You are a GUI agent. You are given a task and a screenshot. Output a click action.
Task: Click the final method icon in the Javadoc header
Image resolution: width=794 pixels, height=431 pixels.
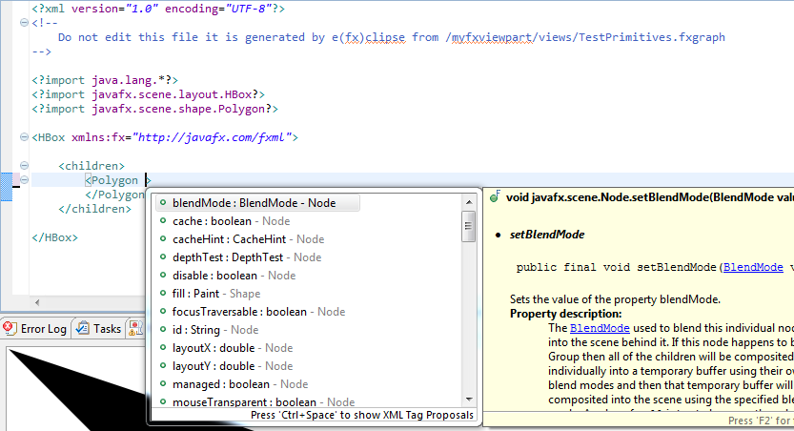click(495, 197)
